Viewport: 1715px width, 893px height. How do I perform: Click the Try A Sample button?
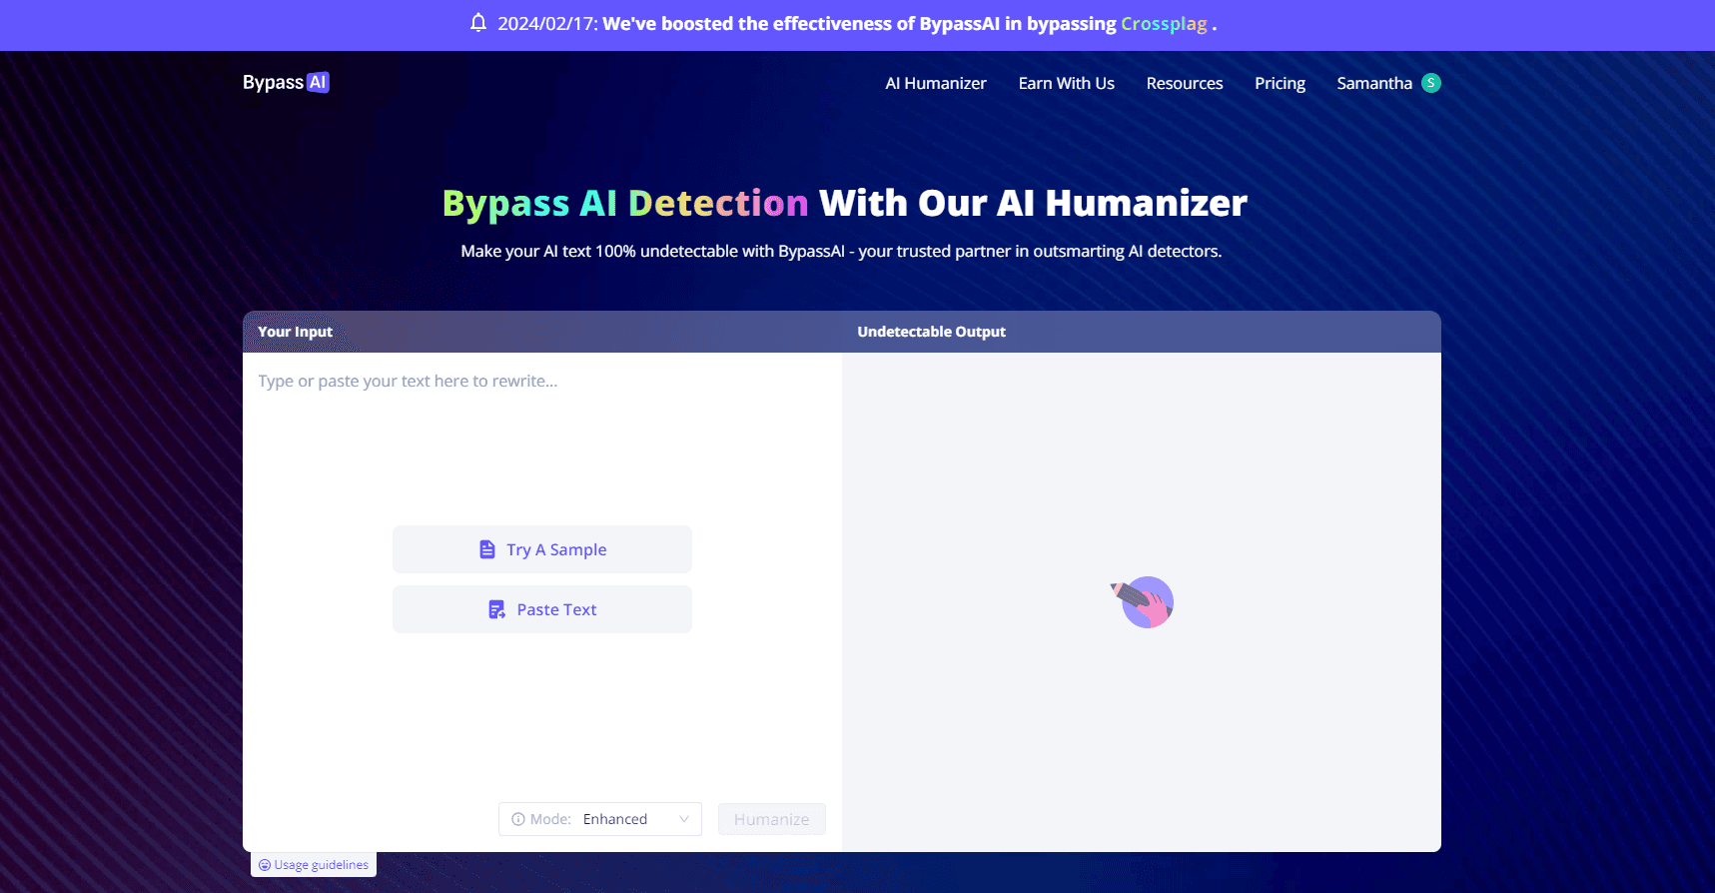pos(556,549)
